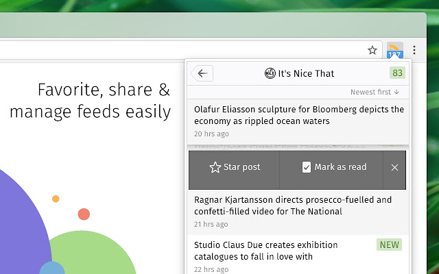Image resolution: width=439 pixels, height=274 pixels.
Task: Open the Chrome three-dot menu
Action: 414,50
